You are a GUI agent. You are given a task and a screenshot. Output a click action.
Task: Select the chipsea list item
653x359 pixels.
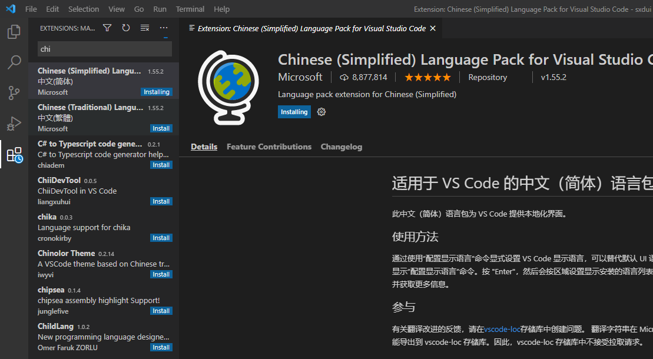(104, 300)
